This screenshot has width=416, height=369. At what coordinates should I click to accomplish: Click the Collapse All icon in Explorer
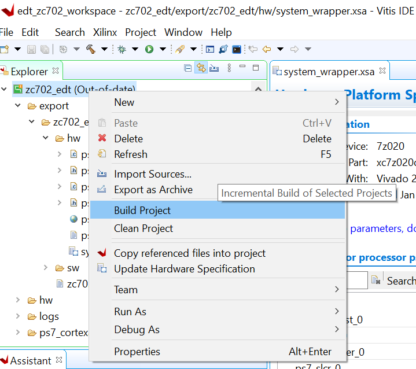[187, 68]
